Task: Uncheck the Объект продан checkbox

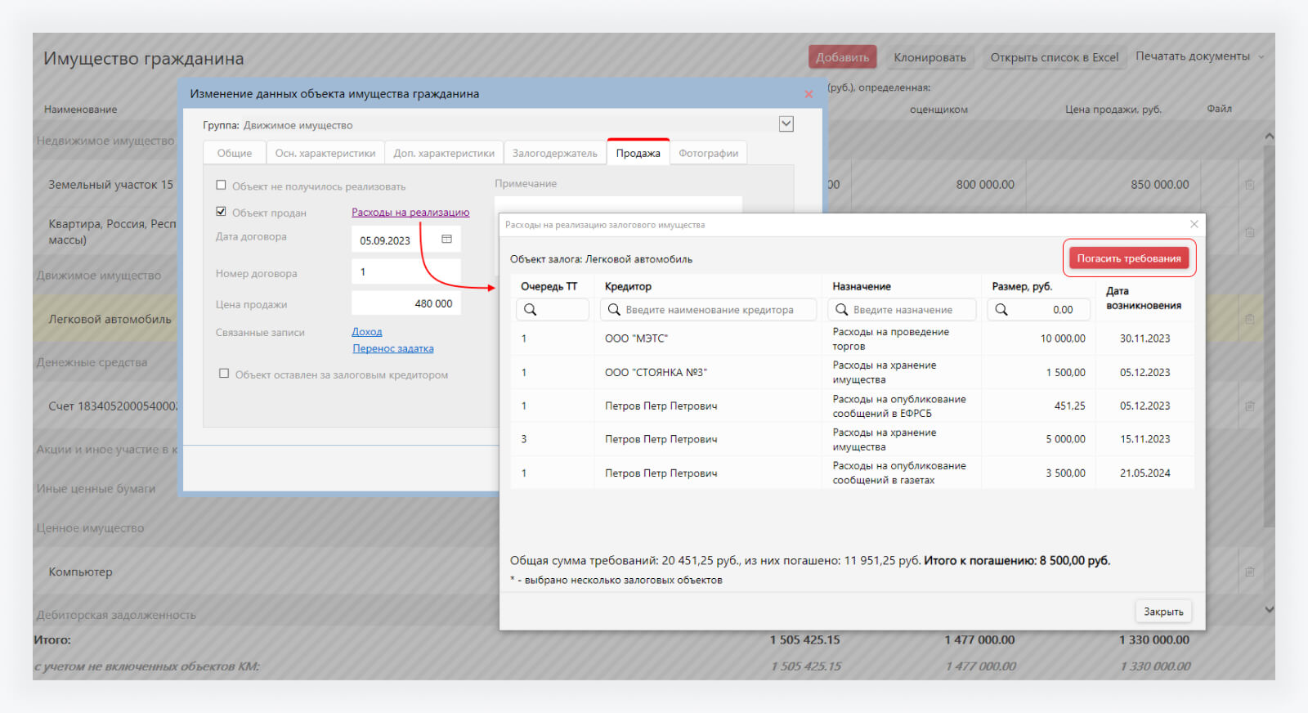Action: [x=221, y=211]
